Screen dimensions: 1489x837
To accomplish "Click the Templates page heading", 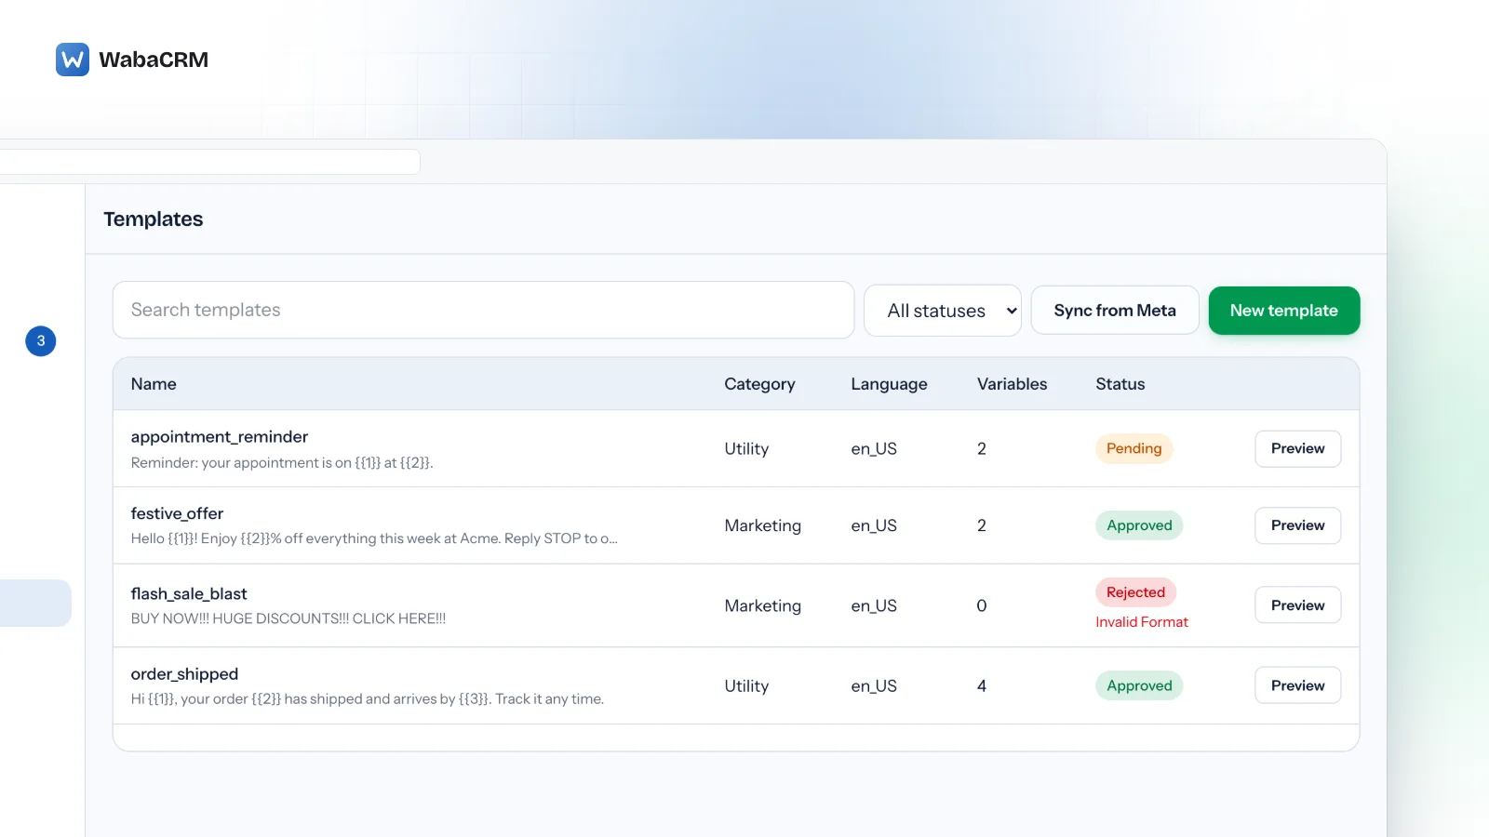I will pyautogui.click(x=154, y=219).
